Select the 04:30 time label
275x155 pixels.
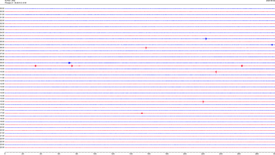pyautogui.click(x=2, y=36)
